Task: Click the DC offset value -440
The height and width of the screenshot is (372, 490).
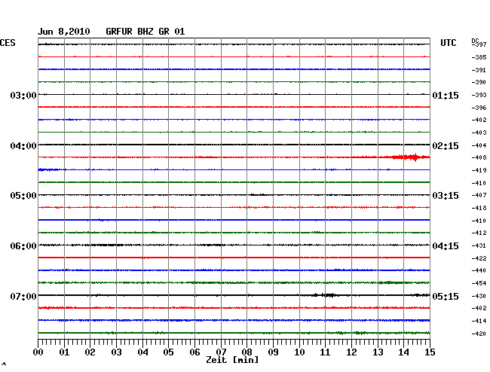Action: pos(479,270)
